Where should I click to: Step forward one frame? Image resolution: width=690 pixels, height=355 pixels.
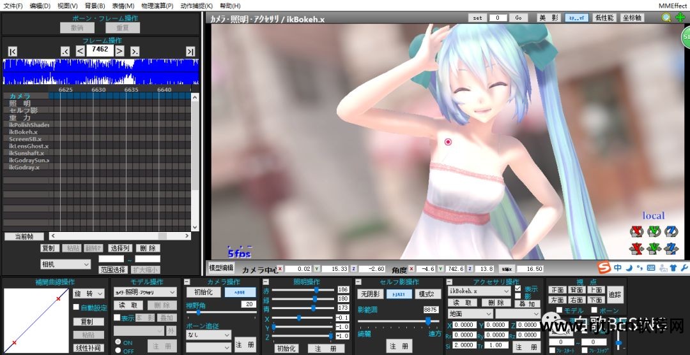(x=119, y=51)
